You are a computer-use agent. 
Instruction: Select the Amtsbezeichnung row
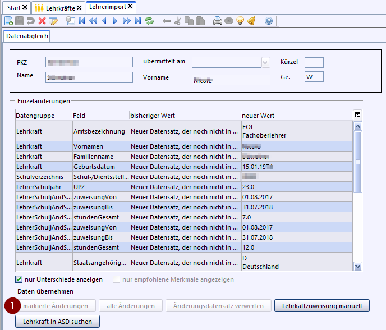184,131
